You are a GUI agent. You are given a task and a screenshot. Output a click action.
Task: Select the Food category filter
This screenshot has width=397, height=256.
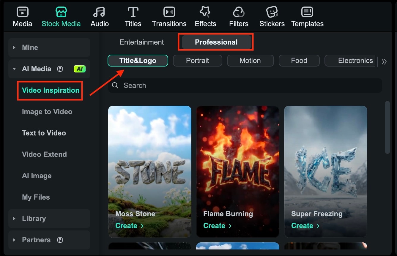pyautogui.click(x=299, y=60)
